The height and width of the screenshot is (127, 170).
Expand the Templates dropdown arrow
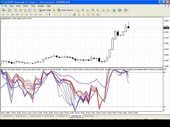(128, 10)
